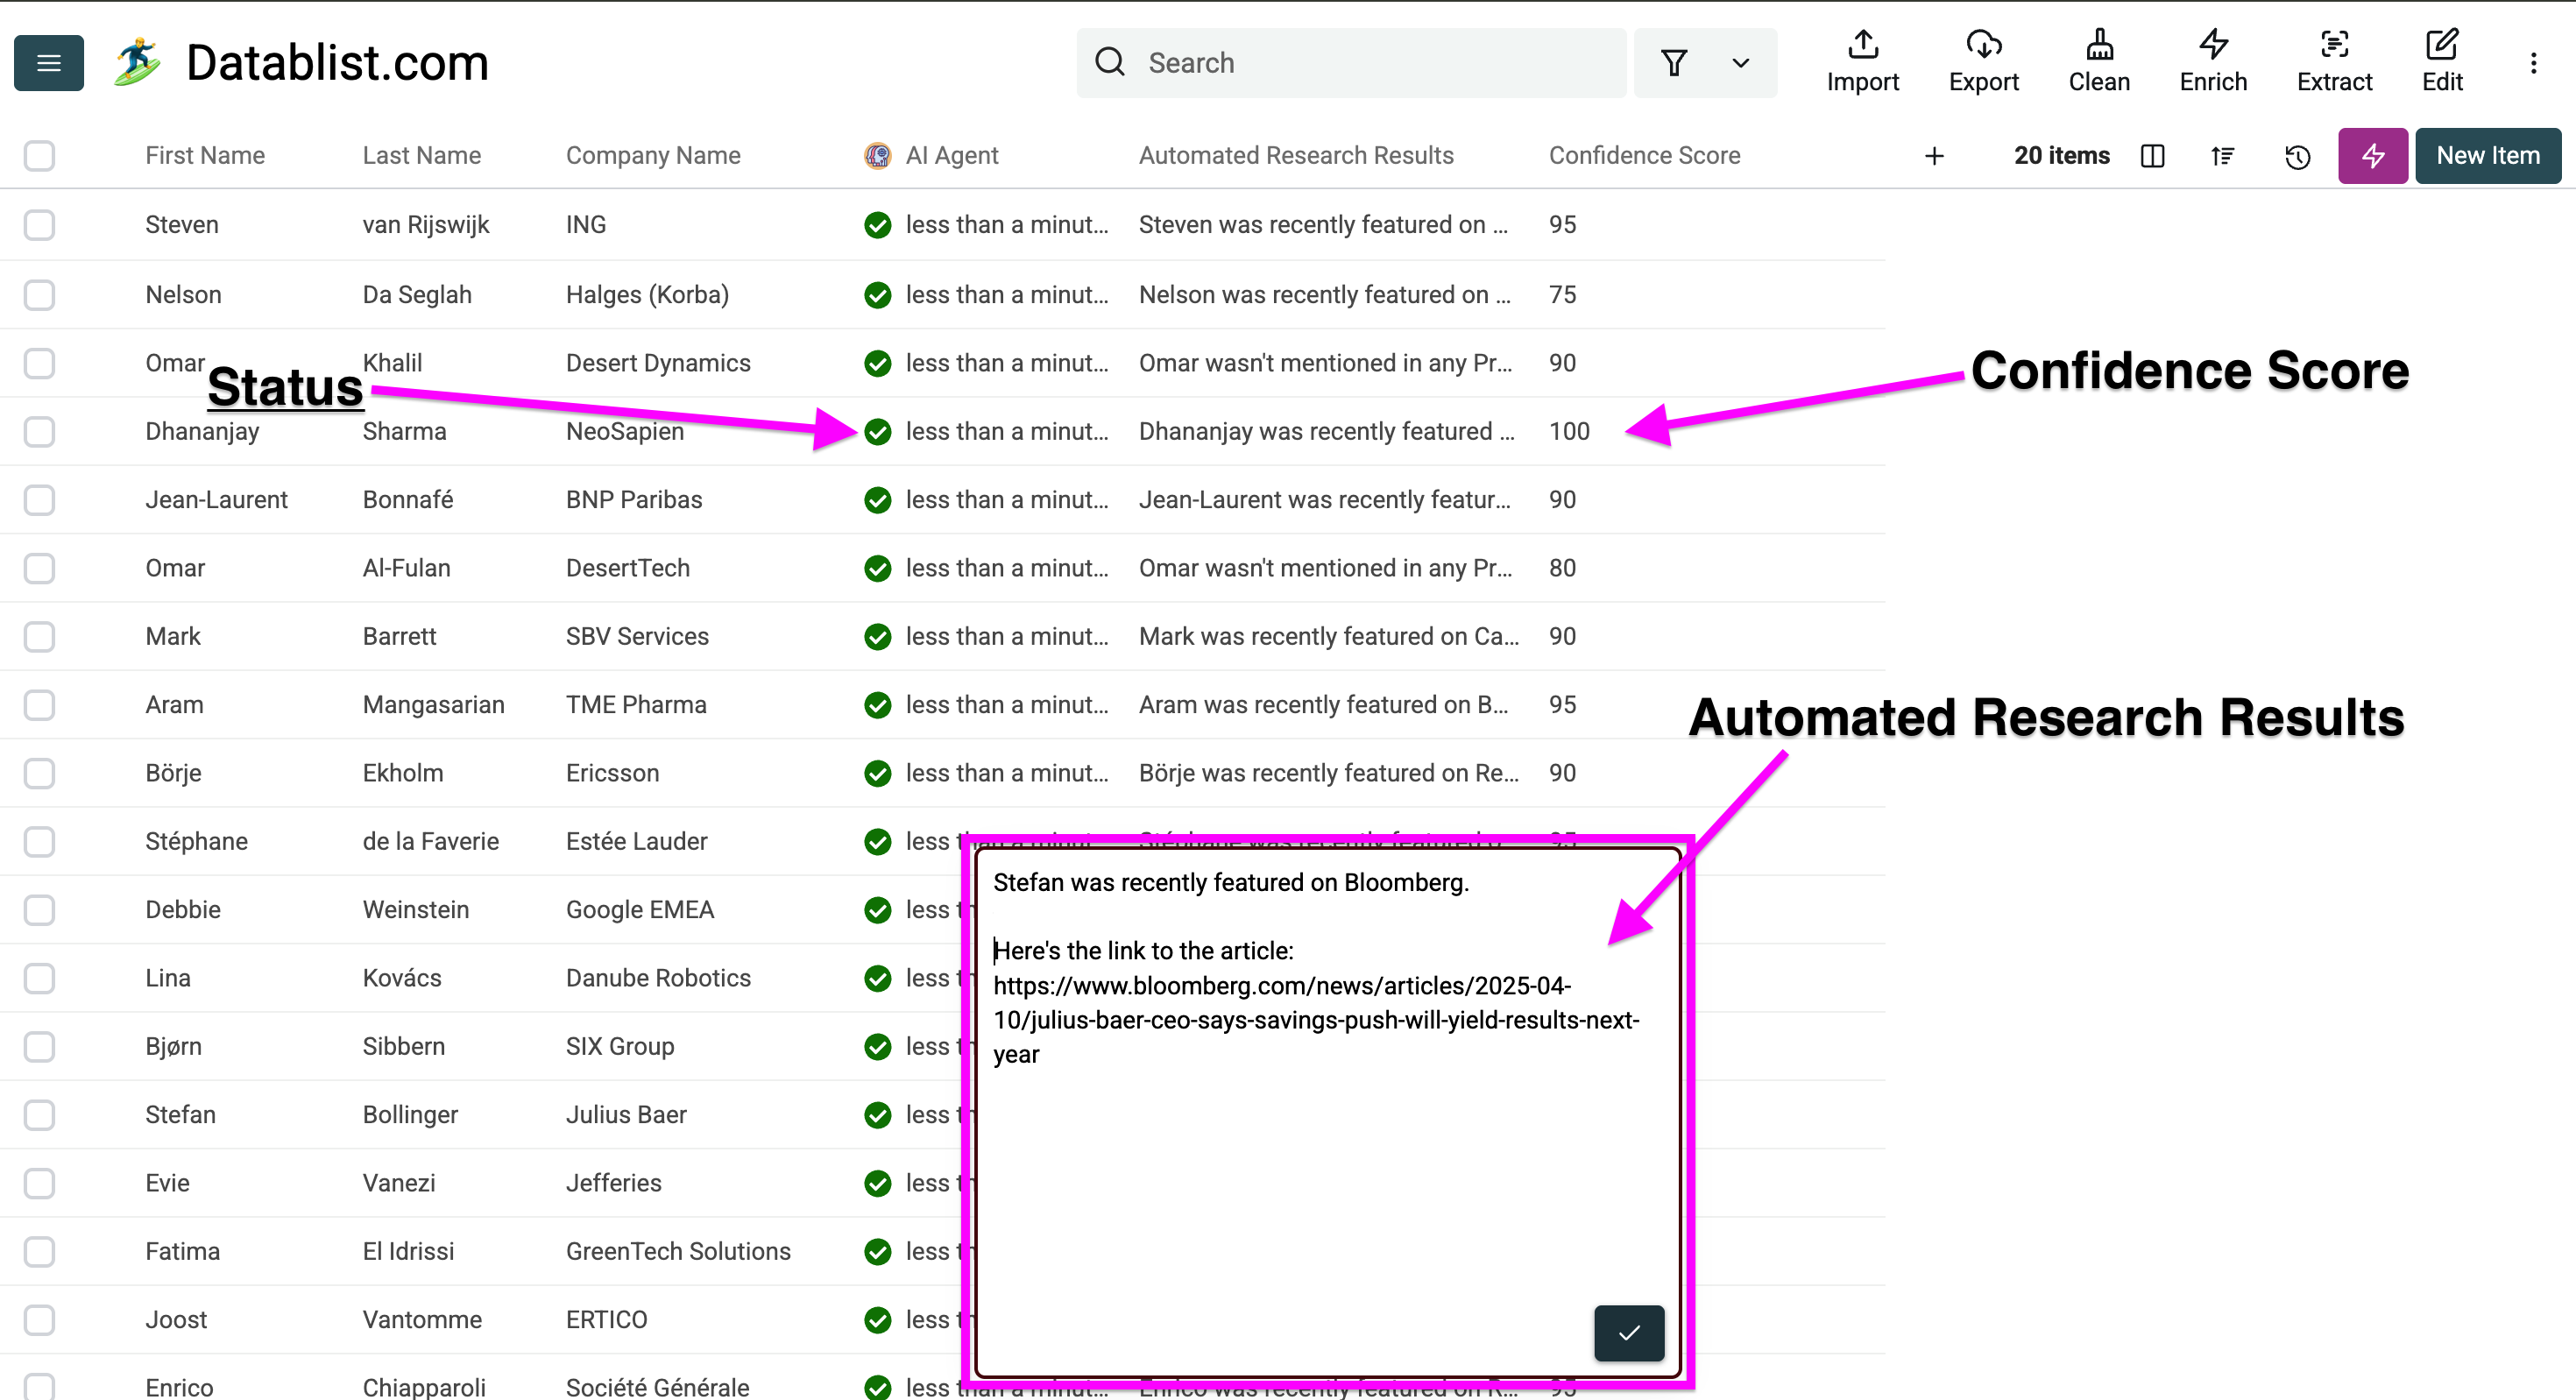2576x1400 pixels.
Task: Open the three-dot more options menu
Action: [2533, 63]
